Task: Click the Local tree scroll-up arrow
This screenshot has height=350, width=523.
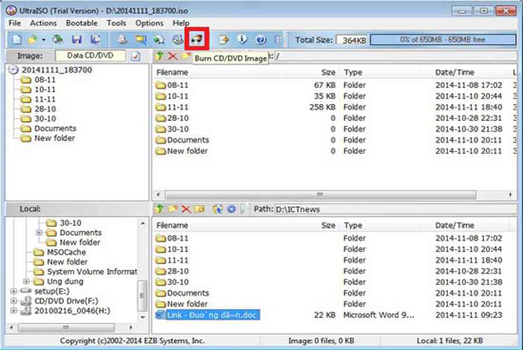Action: (143, 223)
